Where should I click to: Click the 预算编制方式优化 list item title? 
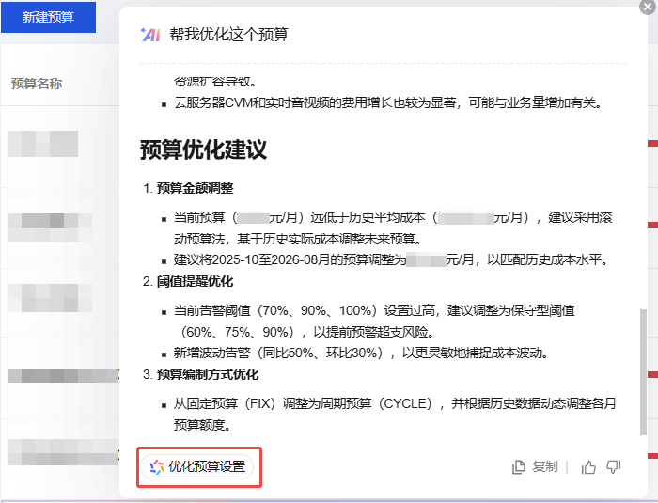click(x=208, y=374)
